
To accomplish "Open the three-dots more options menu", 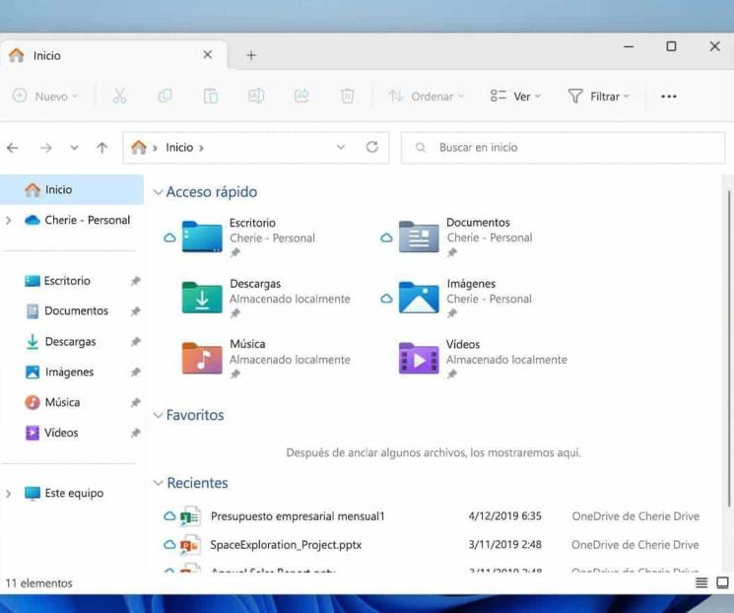I will coord(668,97).
